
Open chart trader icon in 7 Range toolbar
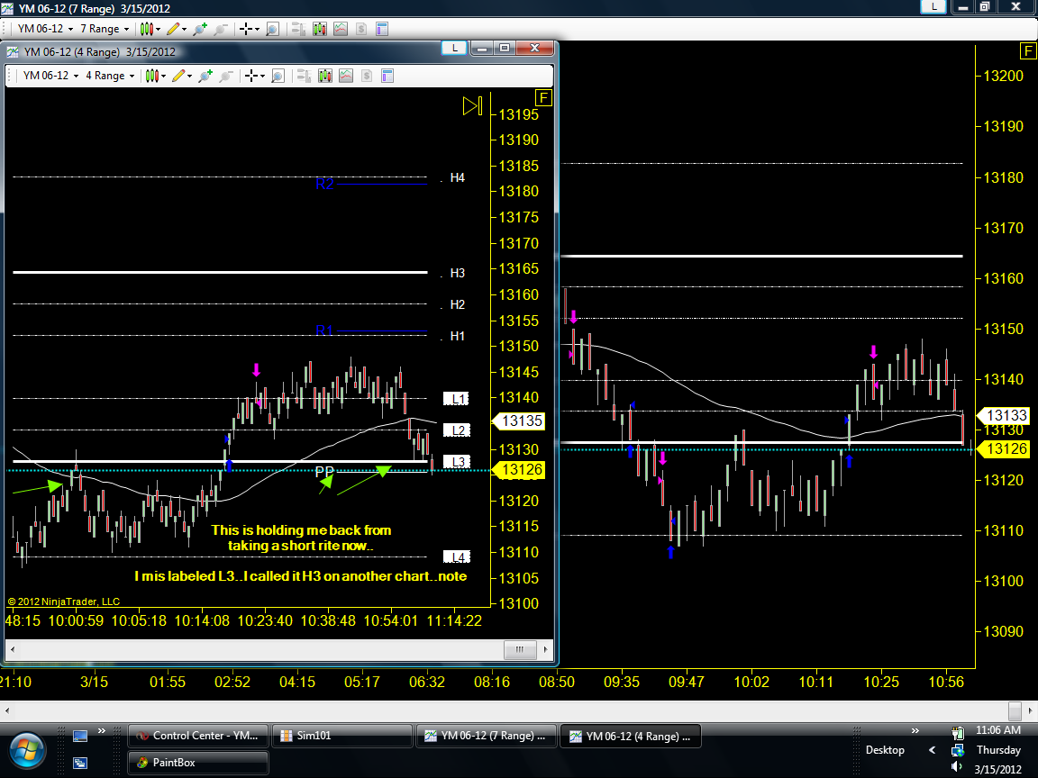298,29
